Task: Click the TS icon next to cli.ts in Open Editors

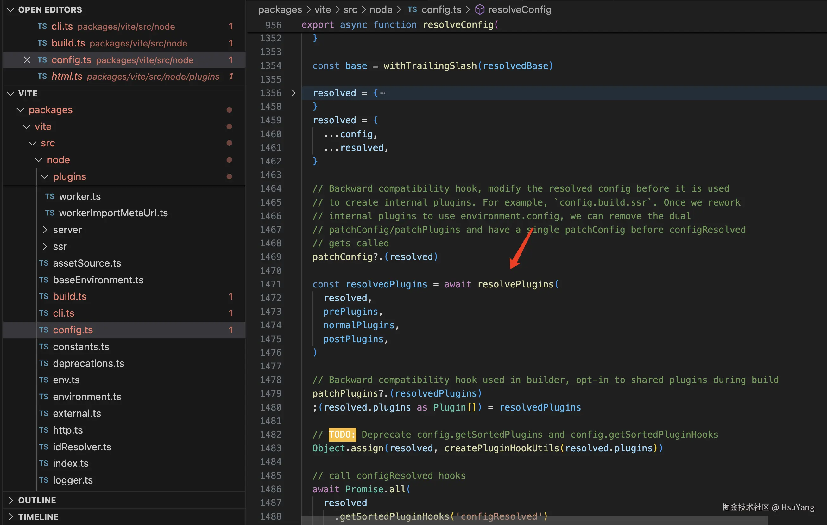Action: (x=42, y=27)
